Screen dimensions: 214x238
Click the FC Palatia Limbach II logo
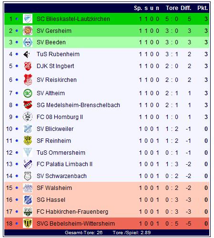pyautogui.click(x=28, y=164)
